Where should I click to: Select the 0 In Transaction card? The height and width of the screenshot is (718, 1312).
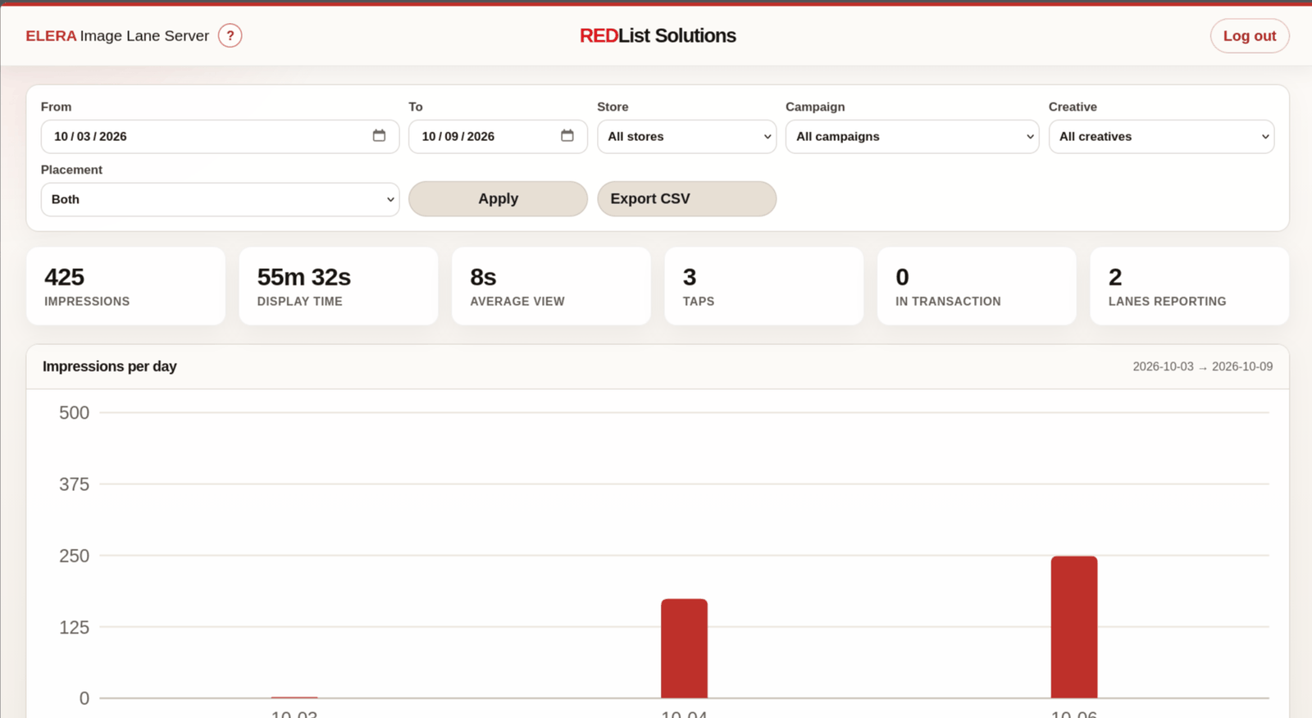977,286
